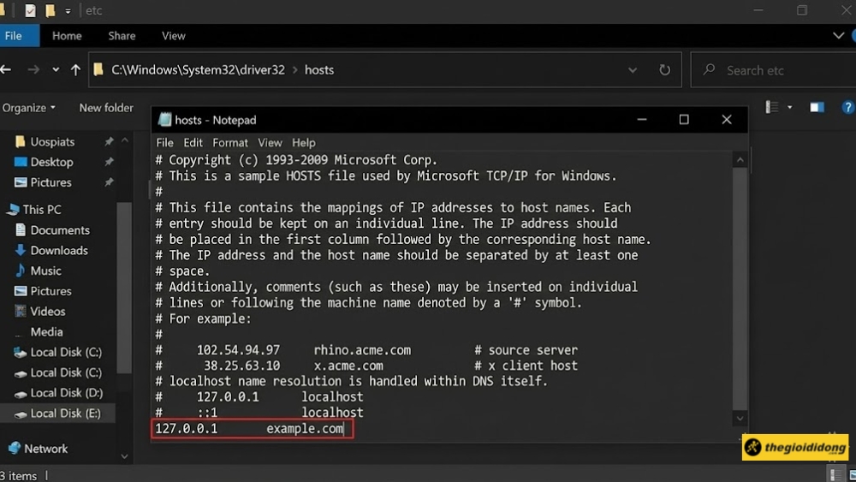This screenshot has height=482, width=856.
Task: Expand the breadcrumb chevron before hosts
Action: 294,70
